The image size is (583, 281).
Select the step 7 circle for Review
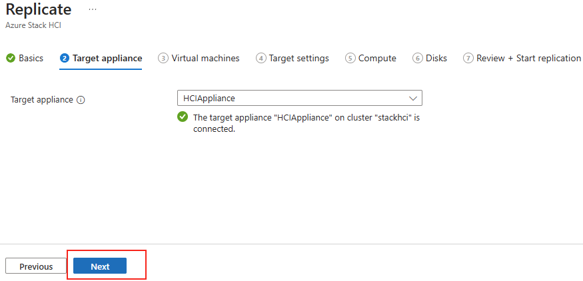[468, 59]
